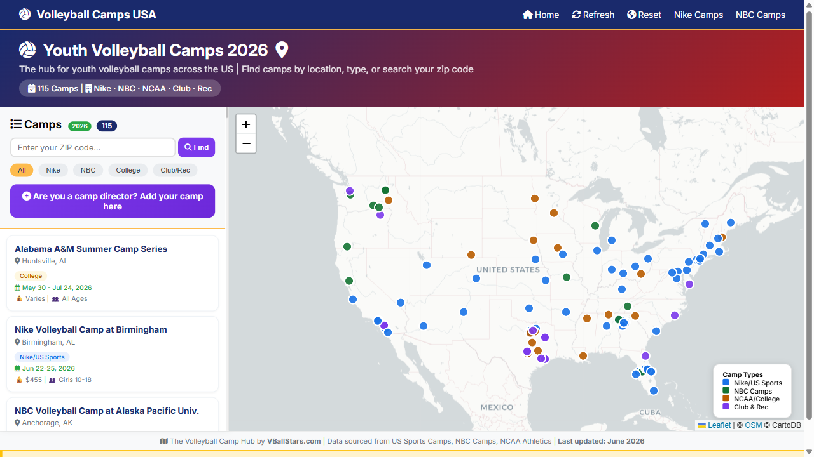Open the add your camp director banner
Image resolution: width=814 pixels, height=457 pixels.
113,201
